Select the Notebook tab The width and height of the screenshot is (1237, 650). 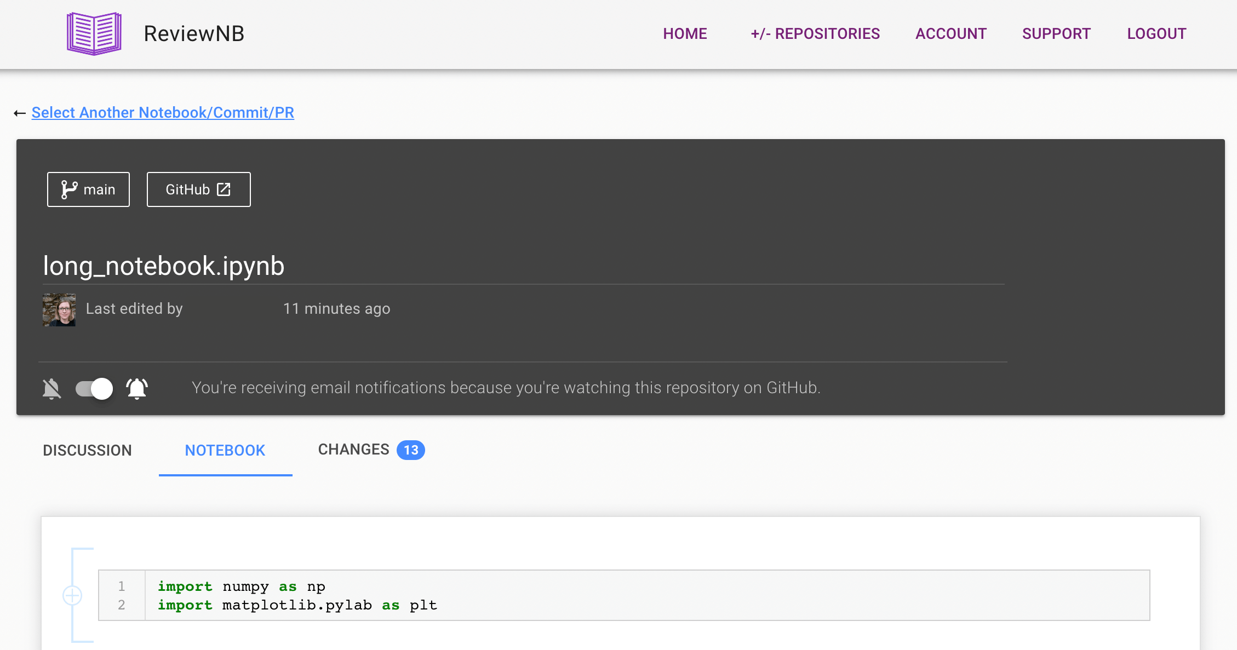pyautogui.click(x=225, y=450)
